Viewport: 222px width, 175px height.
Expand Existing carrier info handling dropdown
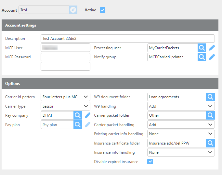[181, 134]
